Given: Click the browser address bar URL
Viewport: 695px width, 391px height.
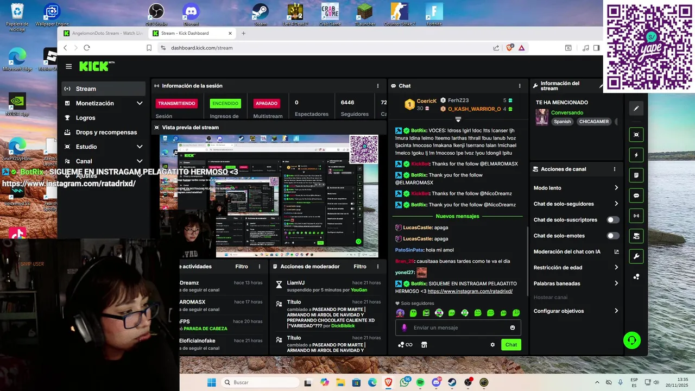Looking at the screenshot, I should [x=201, y=48].
